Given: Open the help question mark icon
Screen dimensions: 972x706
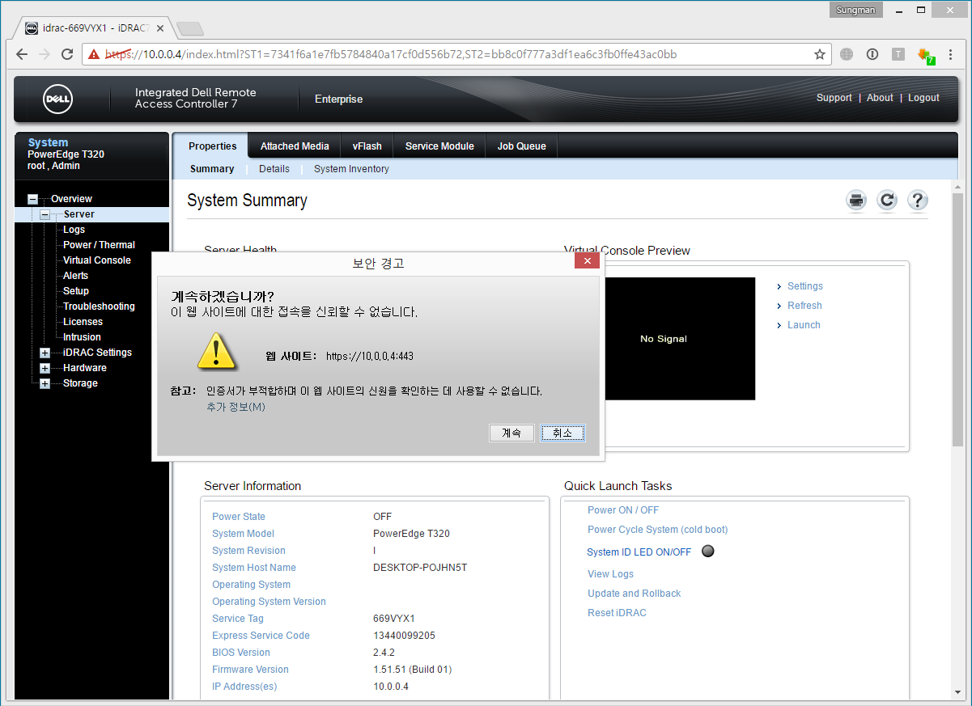Looking at the screenshot, I should pyautogui.click(x=917, y=201).
